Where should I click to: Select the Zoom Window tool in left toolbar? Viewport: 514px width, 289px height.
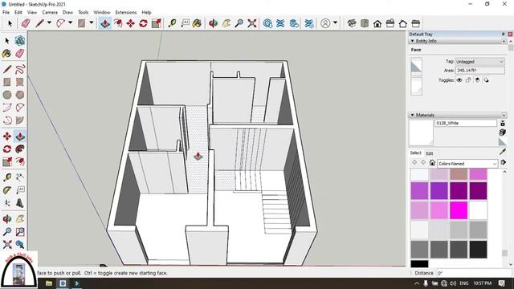coord(19,232)
